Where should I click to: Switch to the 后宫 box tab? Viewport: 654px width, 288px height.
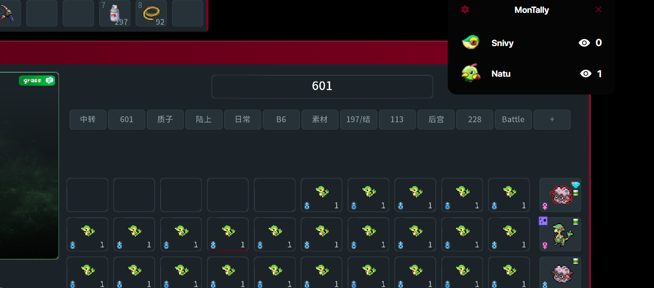tap(436, 120)
